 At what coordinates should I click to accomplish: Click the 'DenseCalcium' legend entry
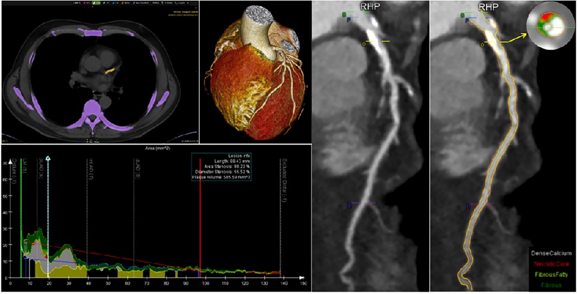(552, 253)
